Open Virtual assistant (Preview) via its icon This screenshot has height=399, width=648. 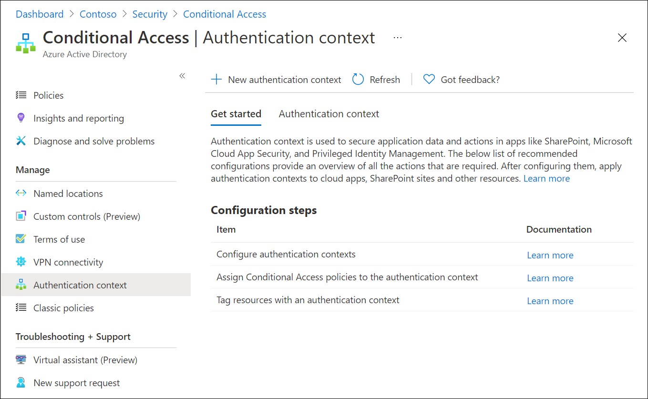click(21, 359)
